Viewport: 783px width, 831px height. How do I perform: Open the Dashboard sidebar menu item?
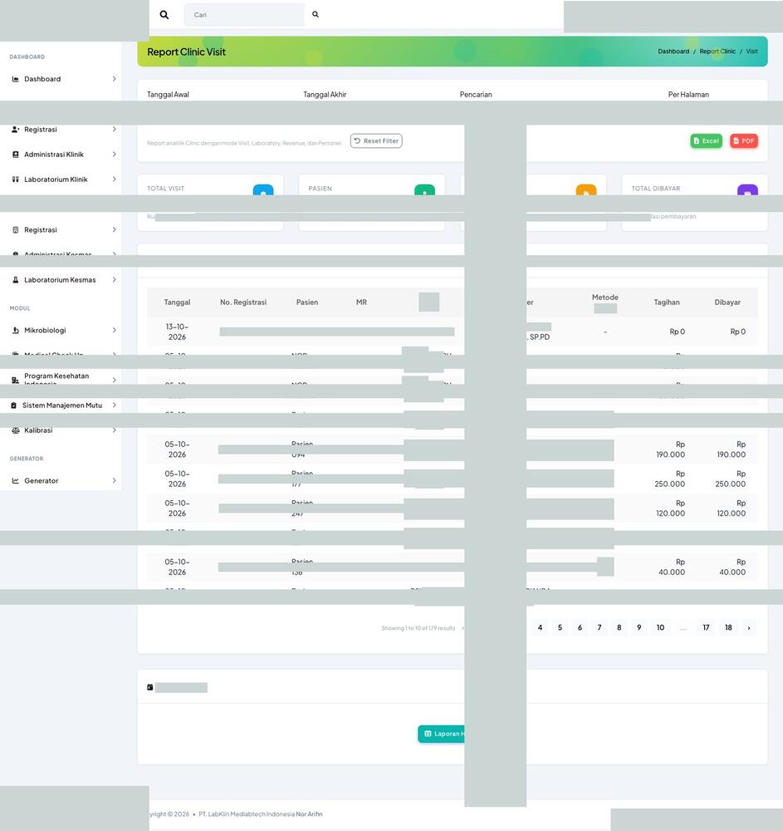[x=61, y=79]
